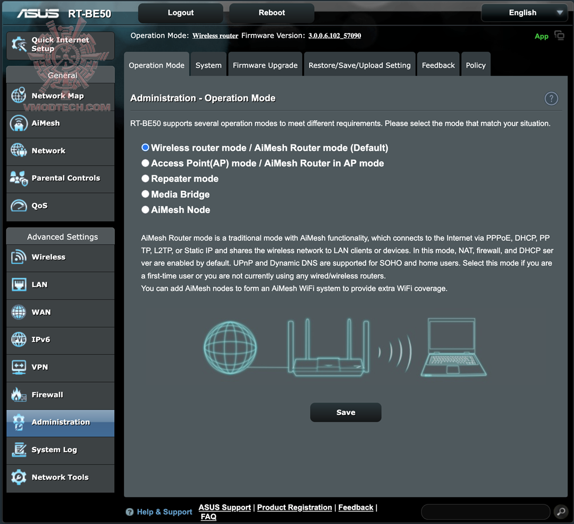Open the Product Registration link
This screenshot has height=524, width=574.
coord(294,508)
